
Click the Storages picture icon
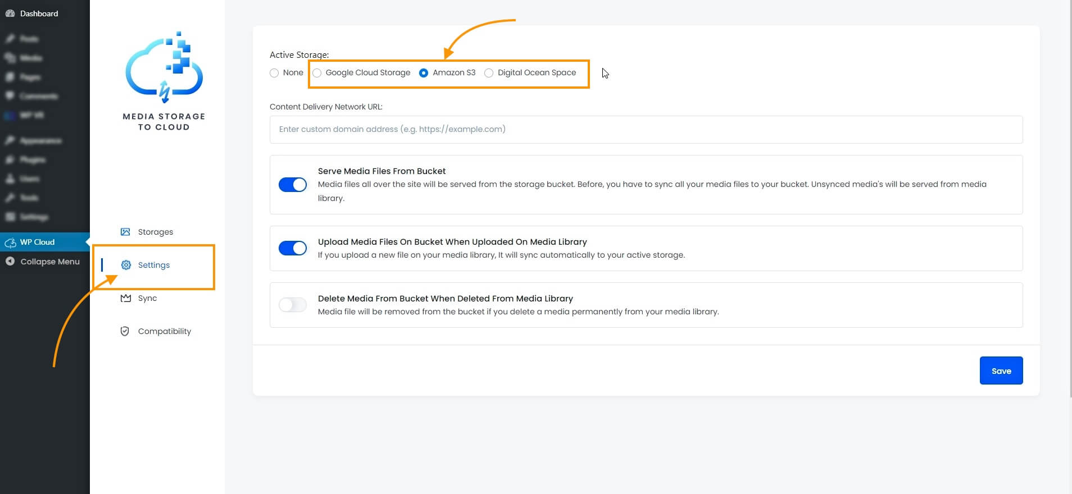tap(125, 232)
